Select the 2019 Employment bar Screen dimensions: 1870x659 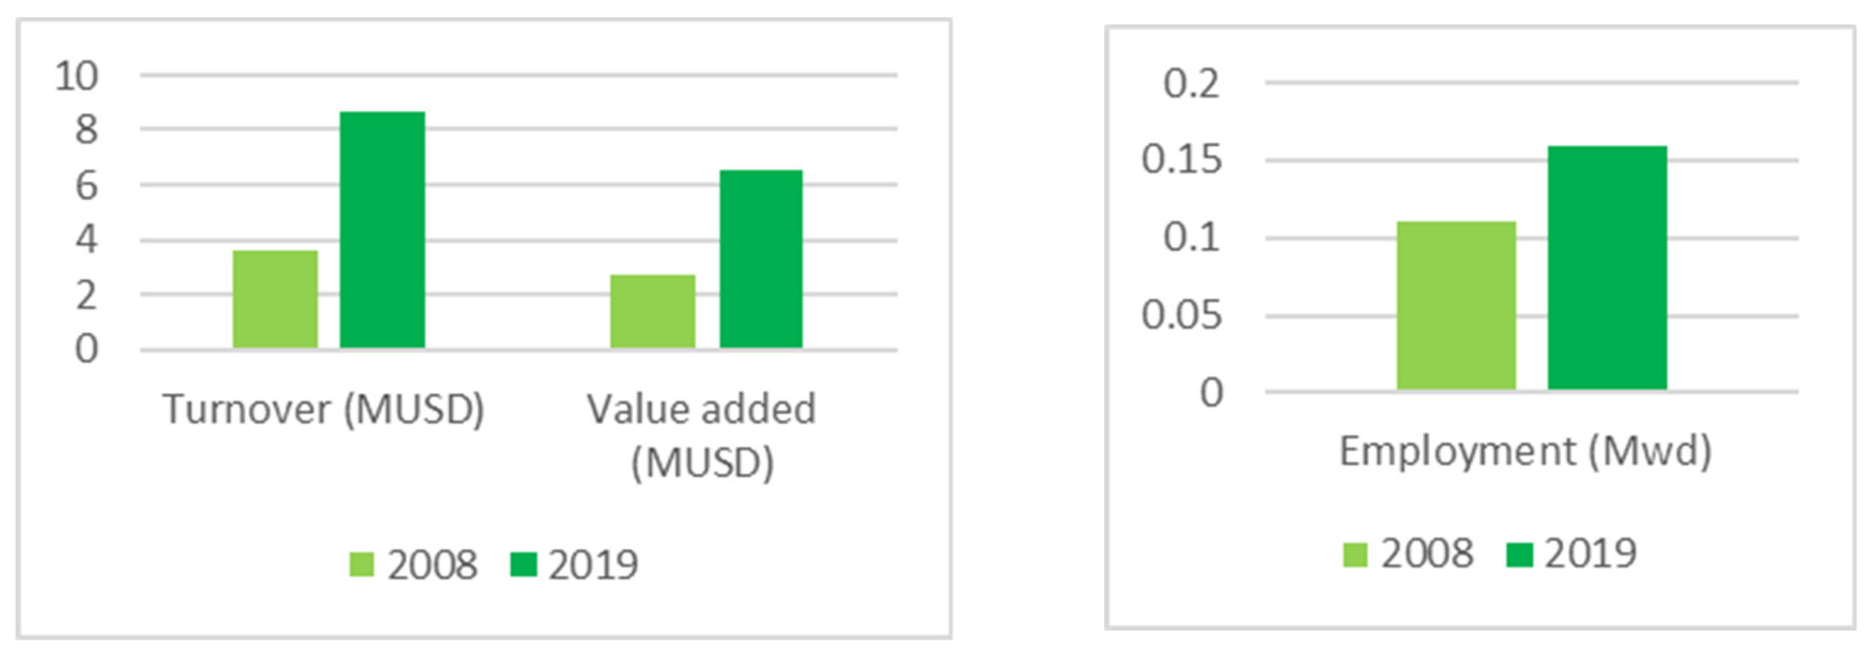coord(1607,268)
